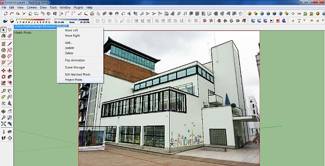The image size is (325, 166).
Task: Select the Rectangle drawing tool
Action: 4,44
